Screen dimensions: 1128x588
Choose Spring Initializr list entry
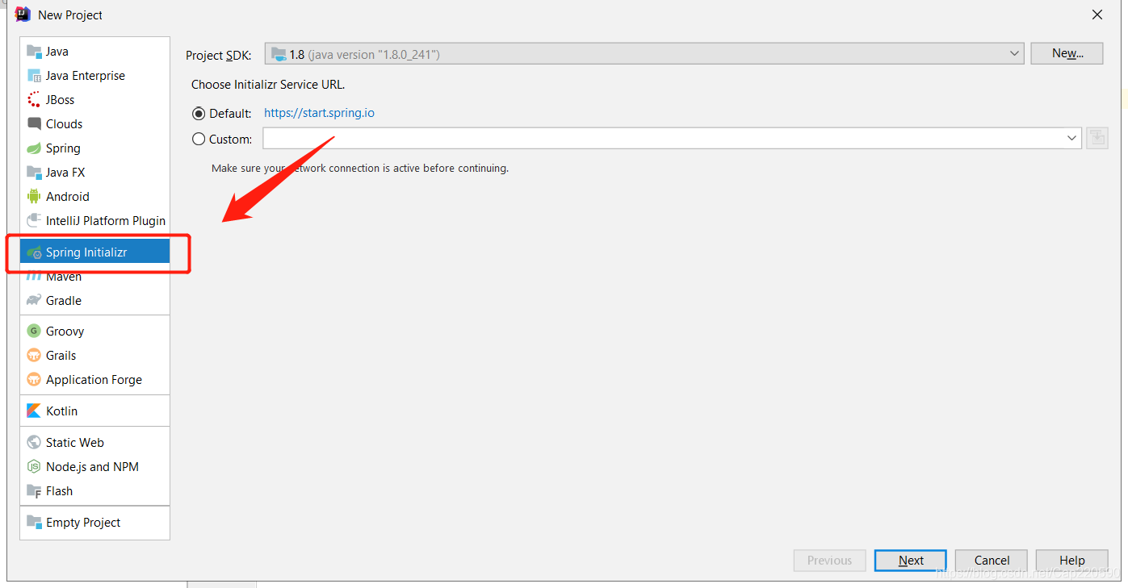point(95,252)
